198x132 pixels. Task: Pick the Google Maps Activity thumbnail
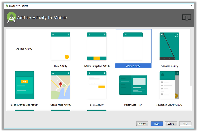point(61,85)
